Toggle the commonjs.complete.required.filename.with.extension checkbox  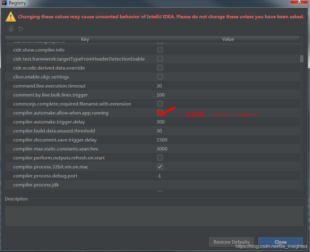click(160, 104)
